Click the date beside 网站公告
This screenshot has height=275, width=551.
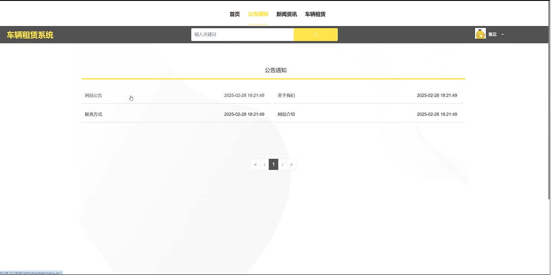pyautogui.click(x=244, y=95)
